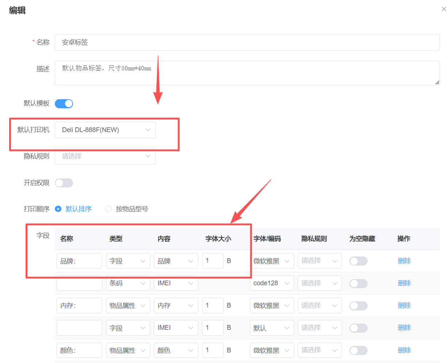Screen dimensions: 448x363
Task: Select the 按物品型号 print order option
Action: click(x=109, y=209)
